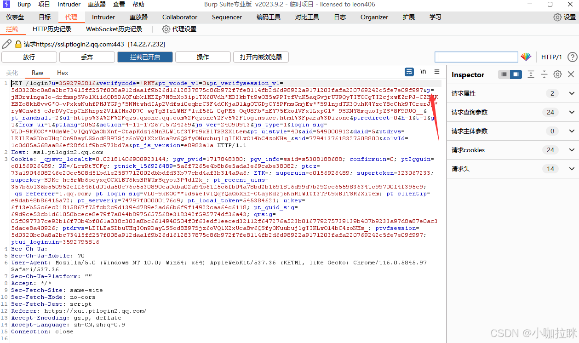Open the 查看 menu
579x343 pixels.
coord(119,4)
